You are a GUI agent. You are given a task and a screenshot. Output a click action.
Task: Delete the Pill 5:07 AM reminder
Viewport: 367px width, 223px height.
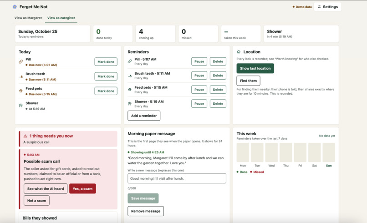tap(218, 61)
